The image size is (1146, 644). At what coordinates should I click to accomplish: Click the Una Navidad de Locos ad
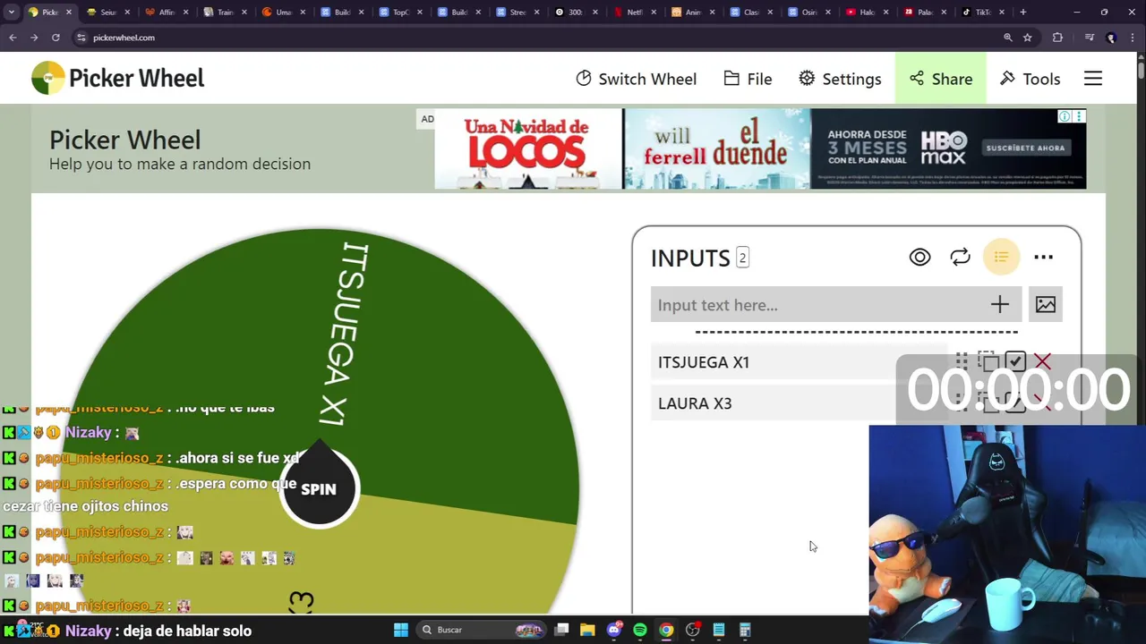(528, 148)
